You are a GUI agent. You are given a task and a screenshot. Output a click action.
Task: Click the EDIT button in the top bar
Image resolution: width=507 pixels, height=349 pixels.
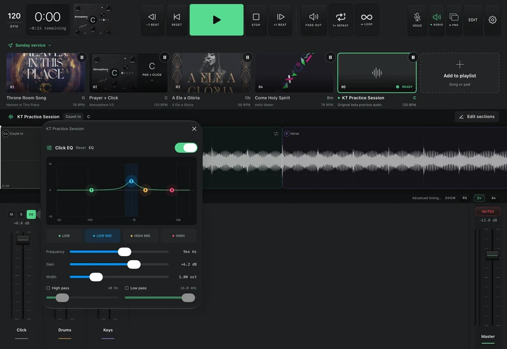pyautogui.click(x=473, y=20)
